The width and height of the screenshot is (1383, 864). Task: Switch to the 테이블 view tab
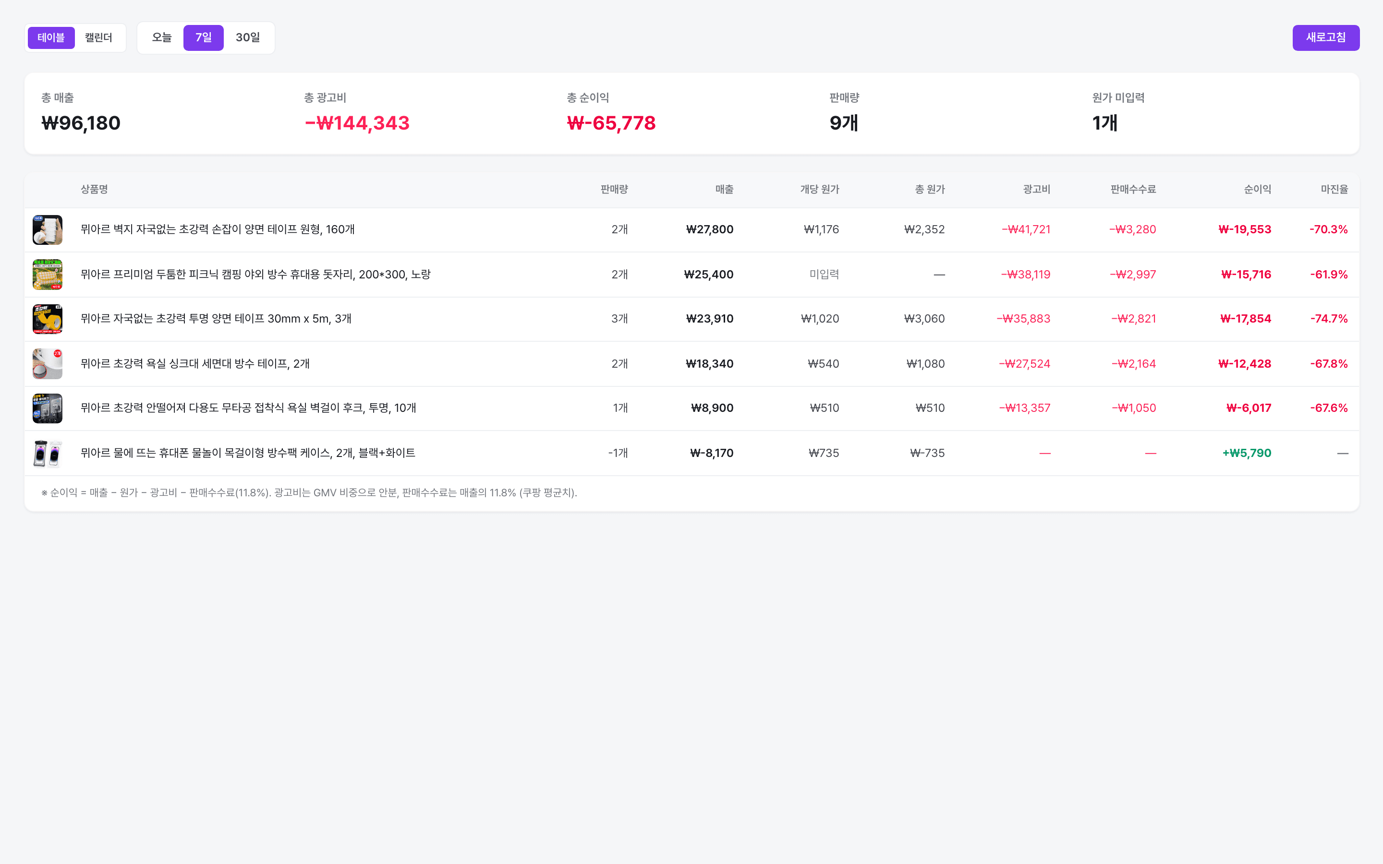click(51, 38)
